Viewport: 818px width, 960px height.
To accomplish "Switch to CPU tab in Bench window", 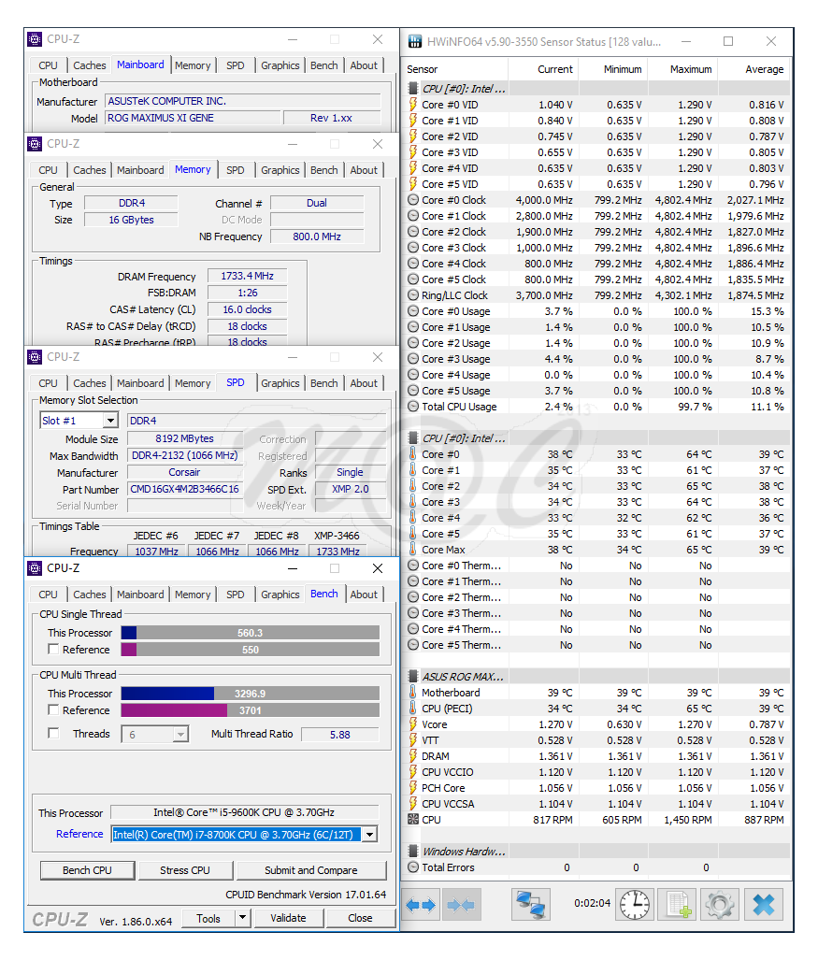I will click(48, 594).
